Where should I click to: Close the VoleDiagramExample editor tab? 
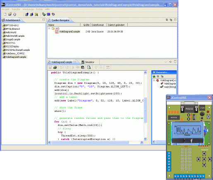(75, 62)
